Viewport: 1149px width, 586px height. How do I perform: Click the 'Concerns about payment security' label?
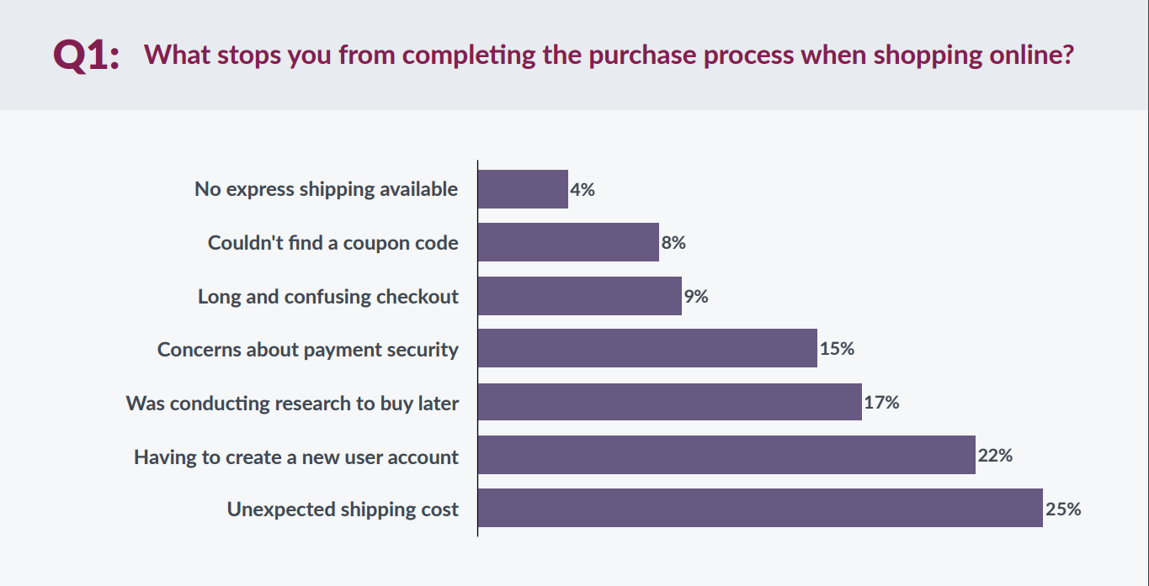[308, 350]
